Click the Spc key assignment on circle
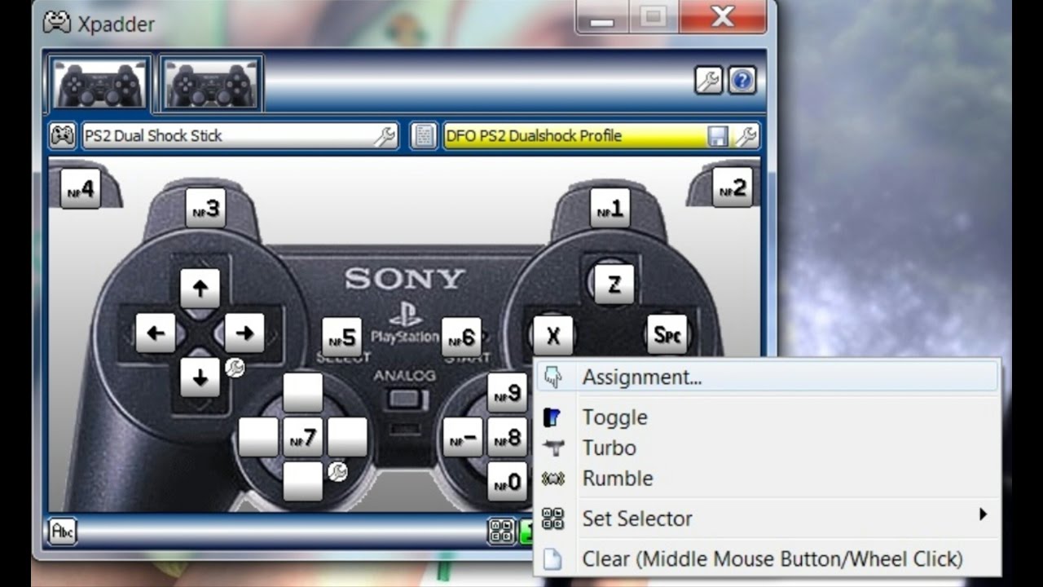This screenshot has height=587, width=1043. (x=667, y=334)
